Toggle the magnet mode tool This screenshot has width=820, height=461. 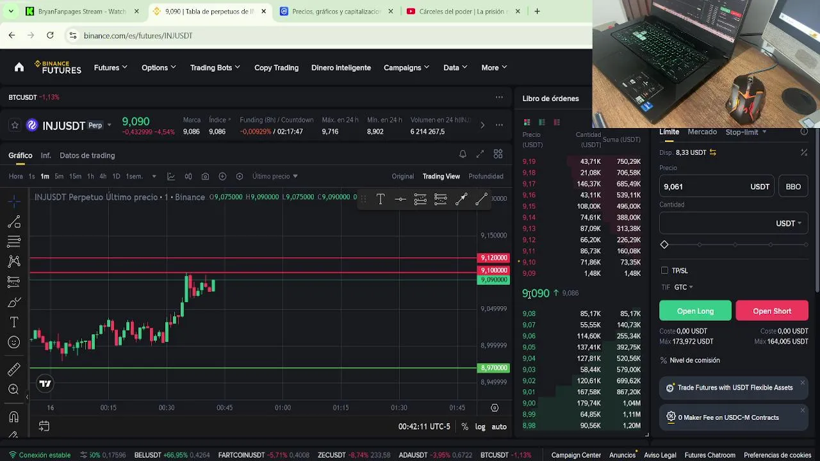coord(14,417)
